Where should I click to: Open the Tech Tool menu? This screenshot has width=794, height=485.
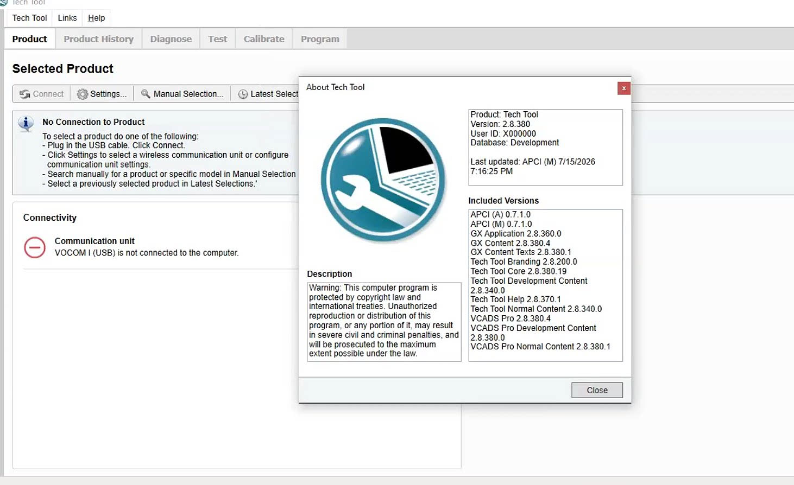tap(30, 18)
